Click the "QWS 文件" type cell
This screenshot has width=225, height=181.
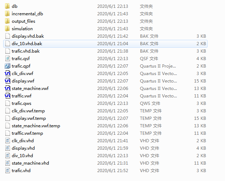click(150, 103)
